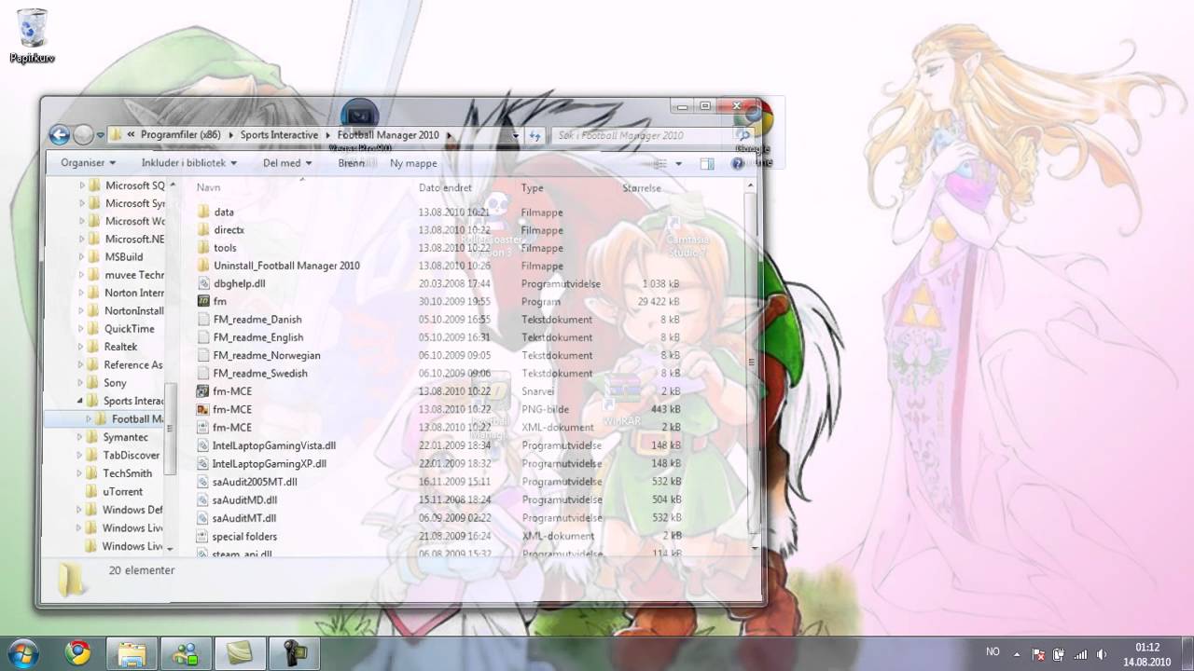Viewport: 1194px width, 671px height.
Task: Expand the MSBuild tree folder
Action: tap(82, 257)
